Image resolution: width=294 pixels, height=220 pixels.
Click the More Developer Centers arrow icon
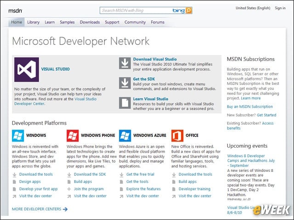coord(65,209)
